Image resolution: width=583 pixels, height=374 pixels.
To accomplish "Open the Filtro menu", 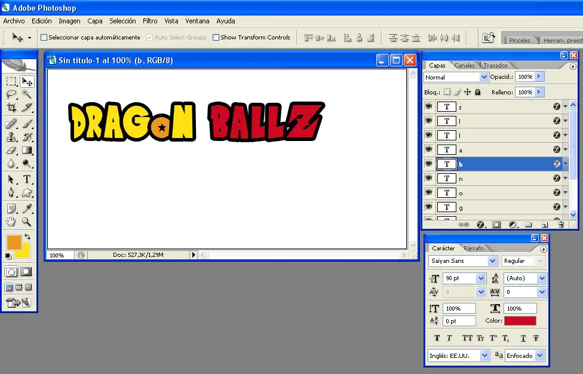I will pos(150,21).
